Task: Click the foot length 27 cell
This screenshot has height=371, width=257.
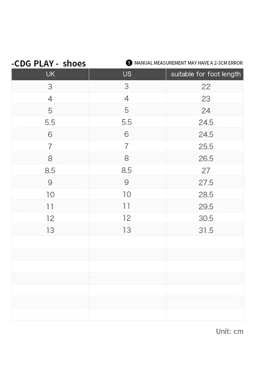Action: (x=205, y=170)
